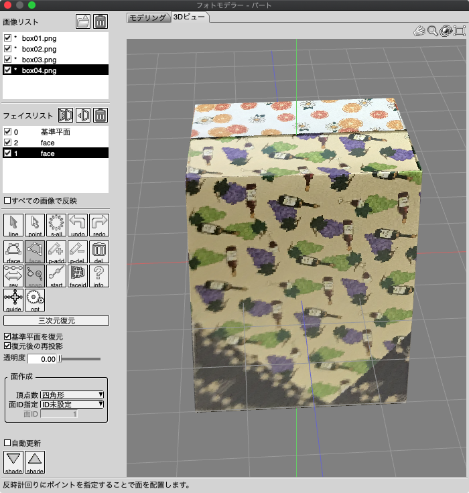Viewport: 469px width, 493px height.
Task: Activate the rface tool
Action: pyautogui.click(x=13, y=252)
